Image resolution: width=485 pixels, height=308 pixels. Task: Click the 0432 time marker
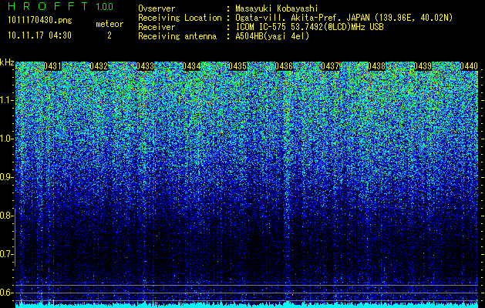click(99, 66)
